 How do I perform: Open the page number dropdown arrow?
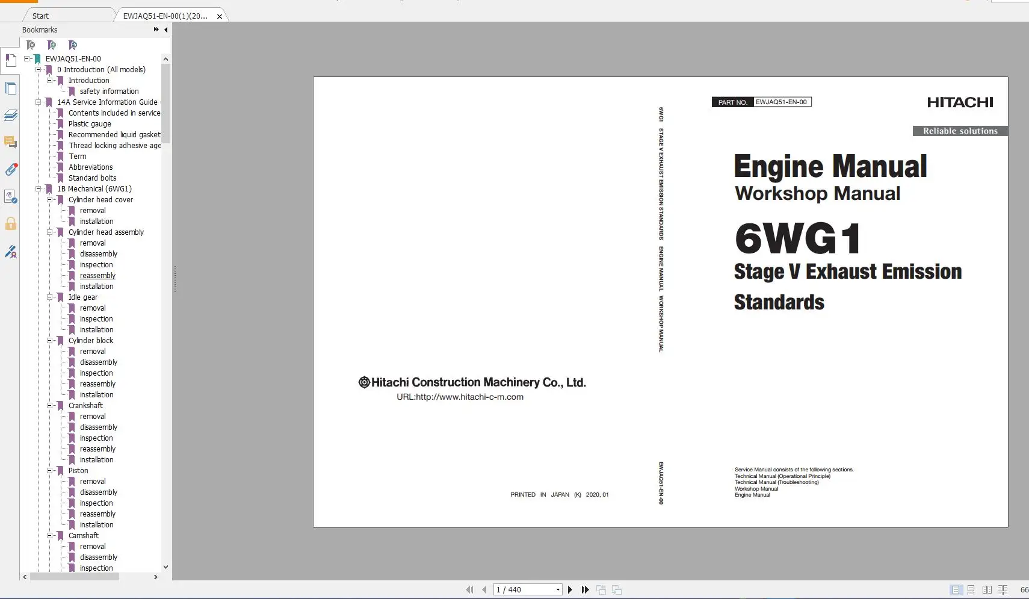pos(558,590)
